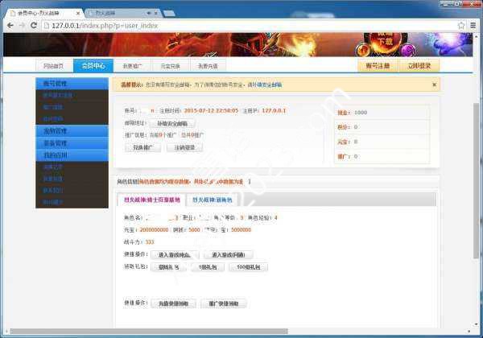Dismiss the yellow warning banner
Screen dimensions: 483x338
(x=434, y=84)
